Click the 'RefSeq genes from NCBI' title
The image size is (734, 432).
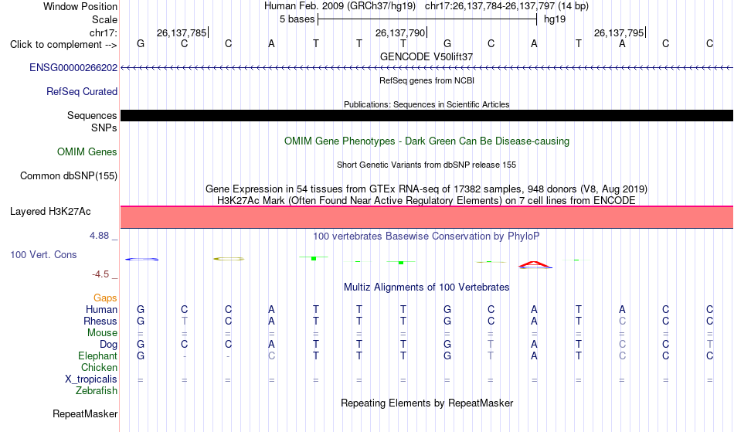[426, 80]
